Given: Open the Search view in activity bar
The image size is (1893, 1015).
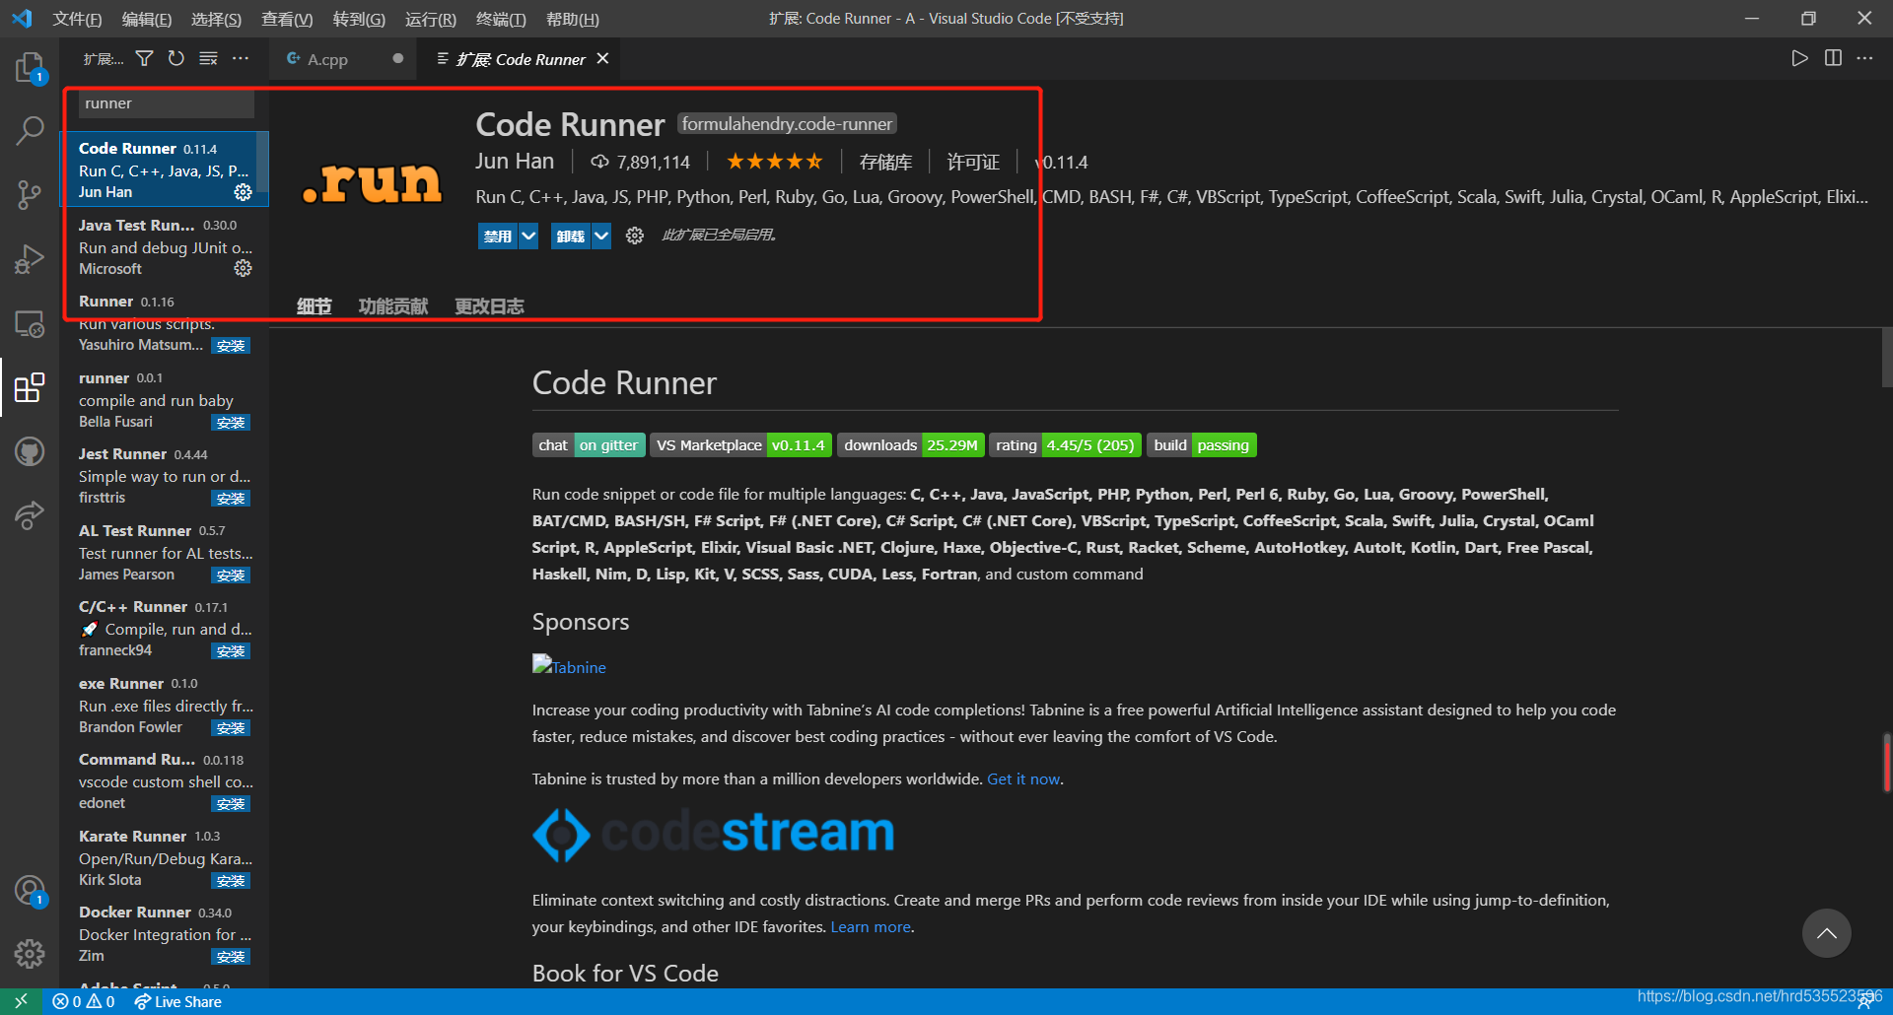Looking at the screenshot, I should click(30, 130).
